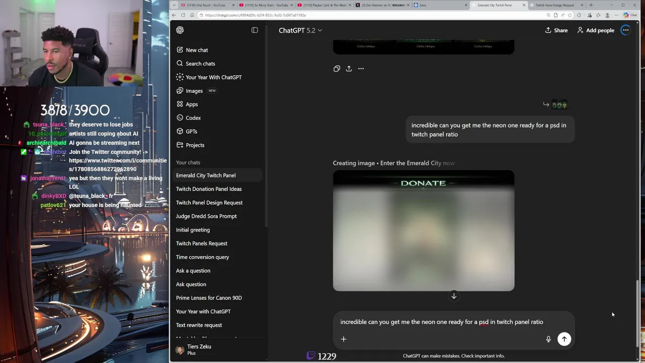
Task: Switch to the Twitch Panel Design Request tab
Action: click(556, 5)
